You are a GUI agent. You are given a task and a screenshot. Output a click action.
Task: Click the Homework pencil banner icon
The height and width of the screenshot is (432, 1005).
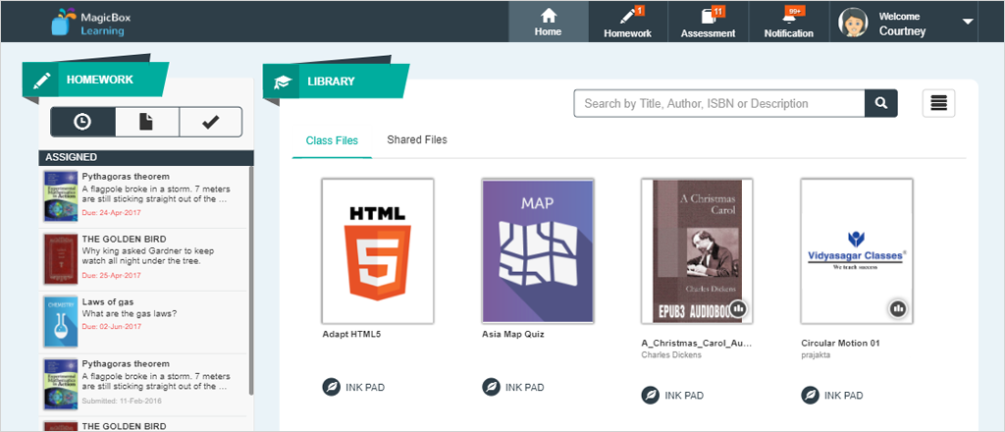tap(41, 81)
